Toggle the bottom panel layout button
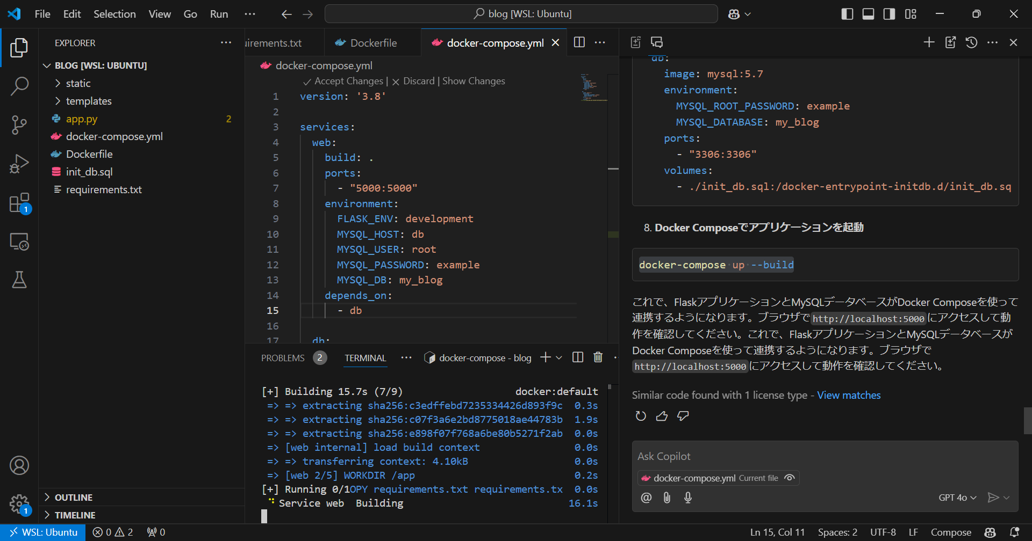Viewport: 1032px width, 541px height. tap(868, 14)
